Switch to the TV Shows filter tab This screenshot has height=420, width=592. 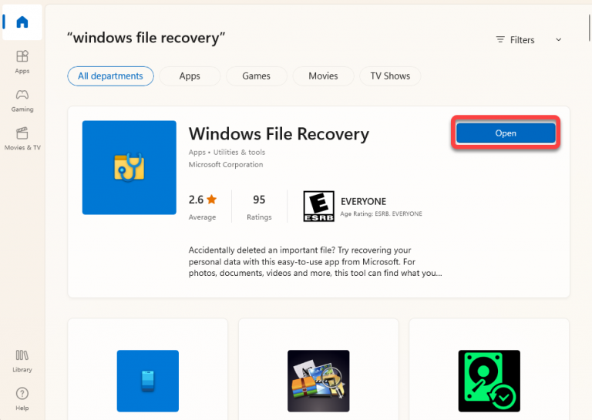[x=390, y=76]
